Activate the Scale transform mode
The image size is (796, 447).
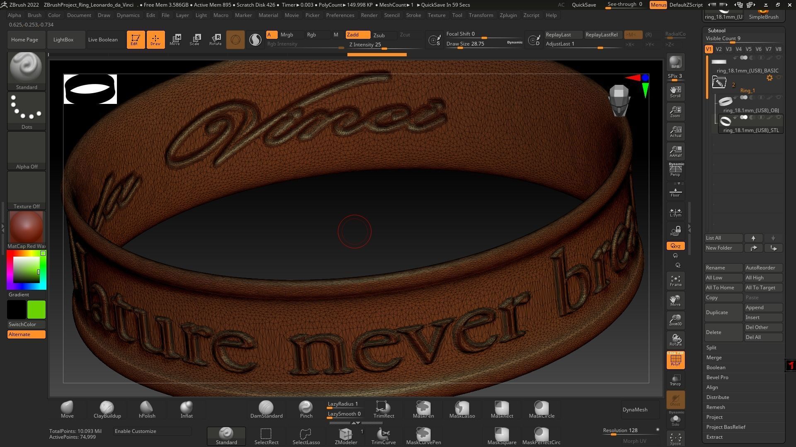194,40
